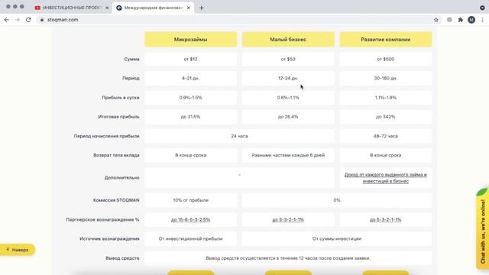Image resolution: width=489 pixels, height=275 pixels.
Task: Click the От инвестиционной прибыли cell
Action: click(190, 239)
